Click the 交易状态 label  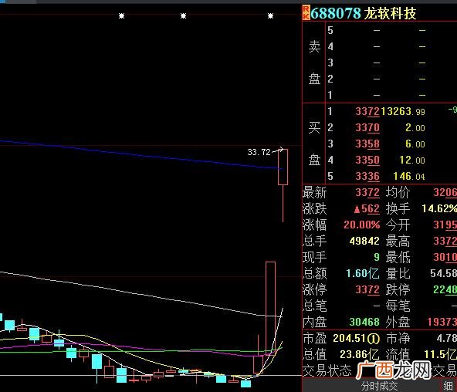click(327, 371)
